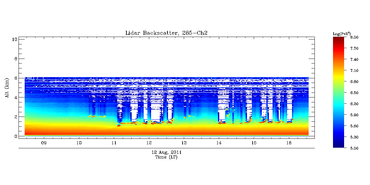370x185 pixels.
Task: Click the time tick label "13"
Action: click(184, 143)
